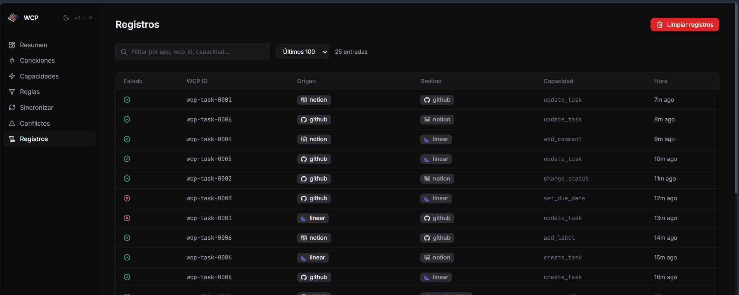Click the Hora column header
739x295 pixels.
[661, 81]
